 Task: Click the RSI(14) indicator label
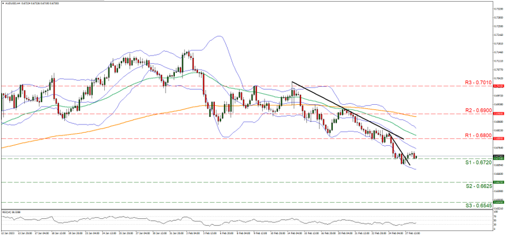(x=11, y=213)
